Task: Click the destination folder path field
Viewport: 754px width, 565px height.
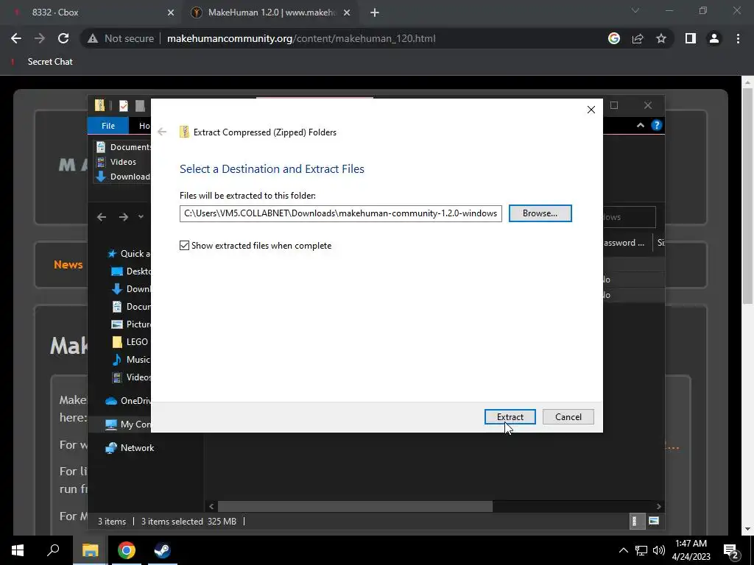Action: 340,213
